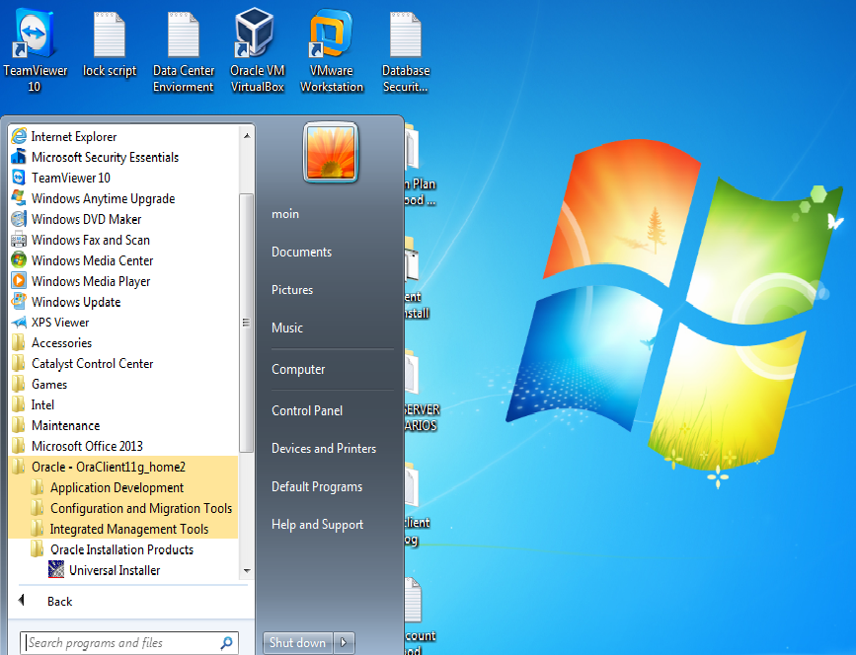Image resolution: width=856 pixels, height=655 pixels.
Task: Expand the Application Development folder
Action: (115, 487)
